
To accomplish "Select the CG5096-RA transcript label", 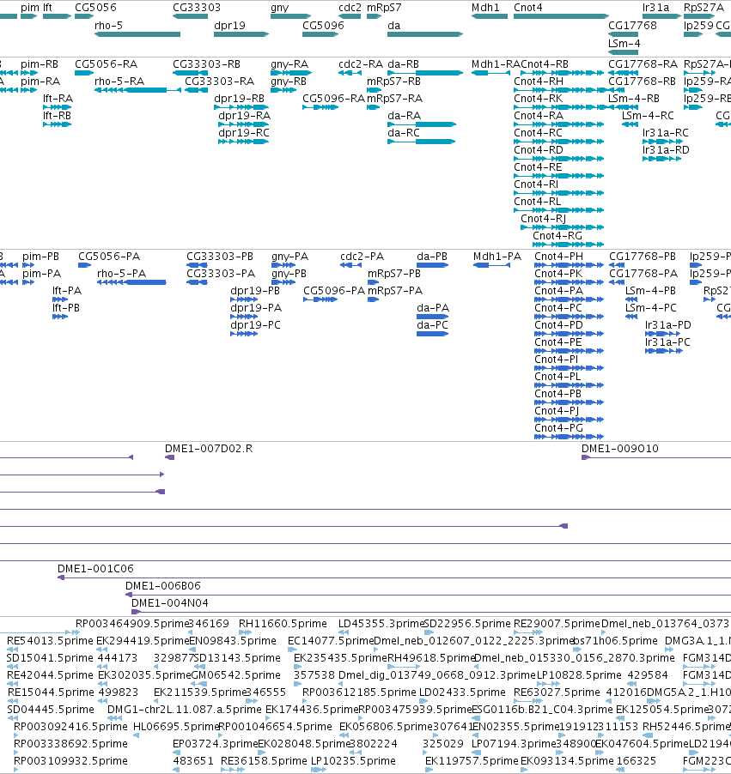I will pyautogui.click(x=333, y=98).
